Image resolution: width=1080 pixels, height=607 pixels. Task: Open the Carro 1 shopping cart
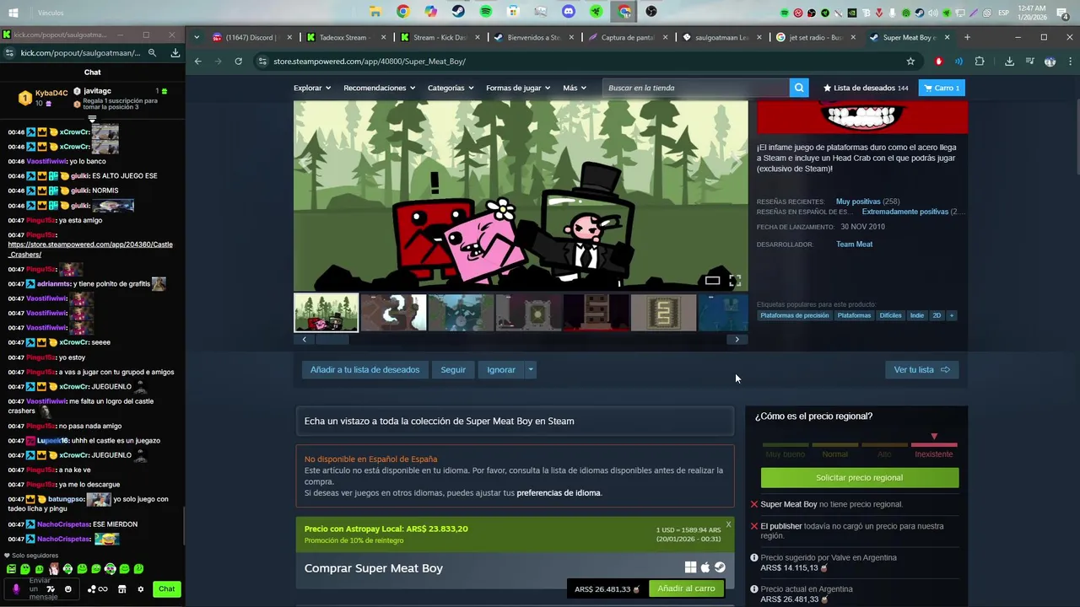click(941, 88)
